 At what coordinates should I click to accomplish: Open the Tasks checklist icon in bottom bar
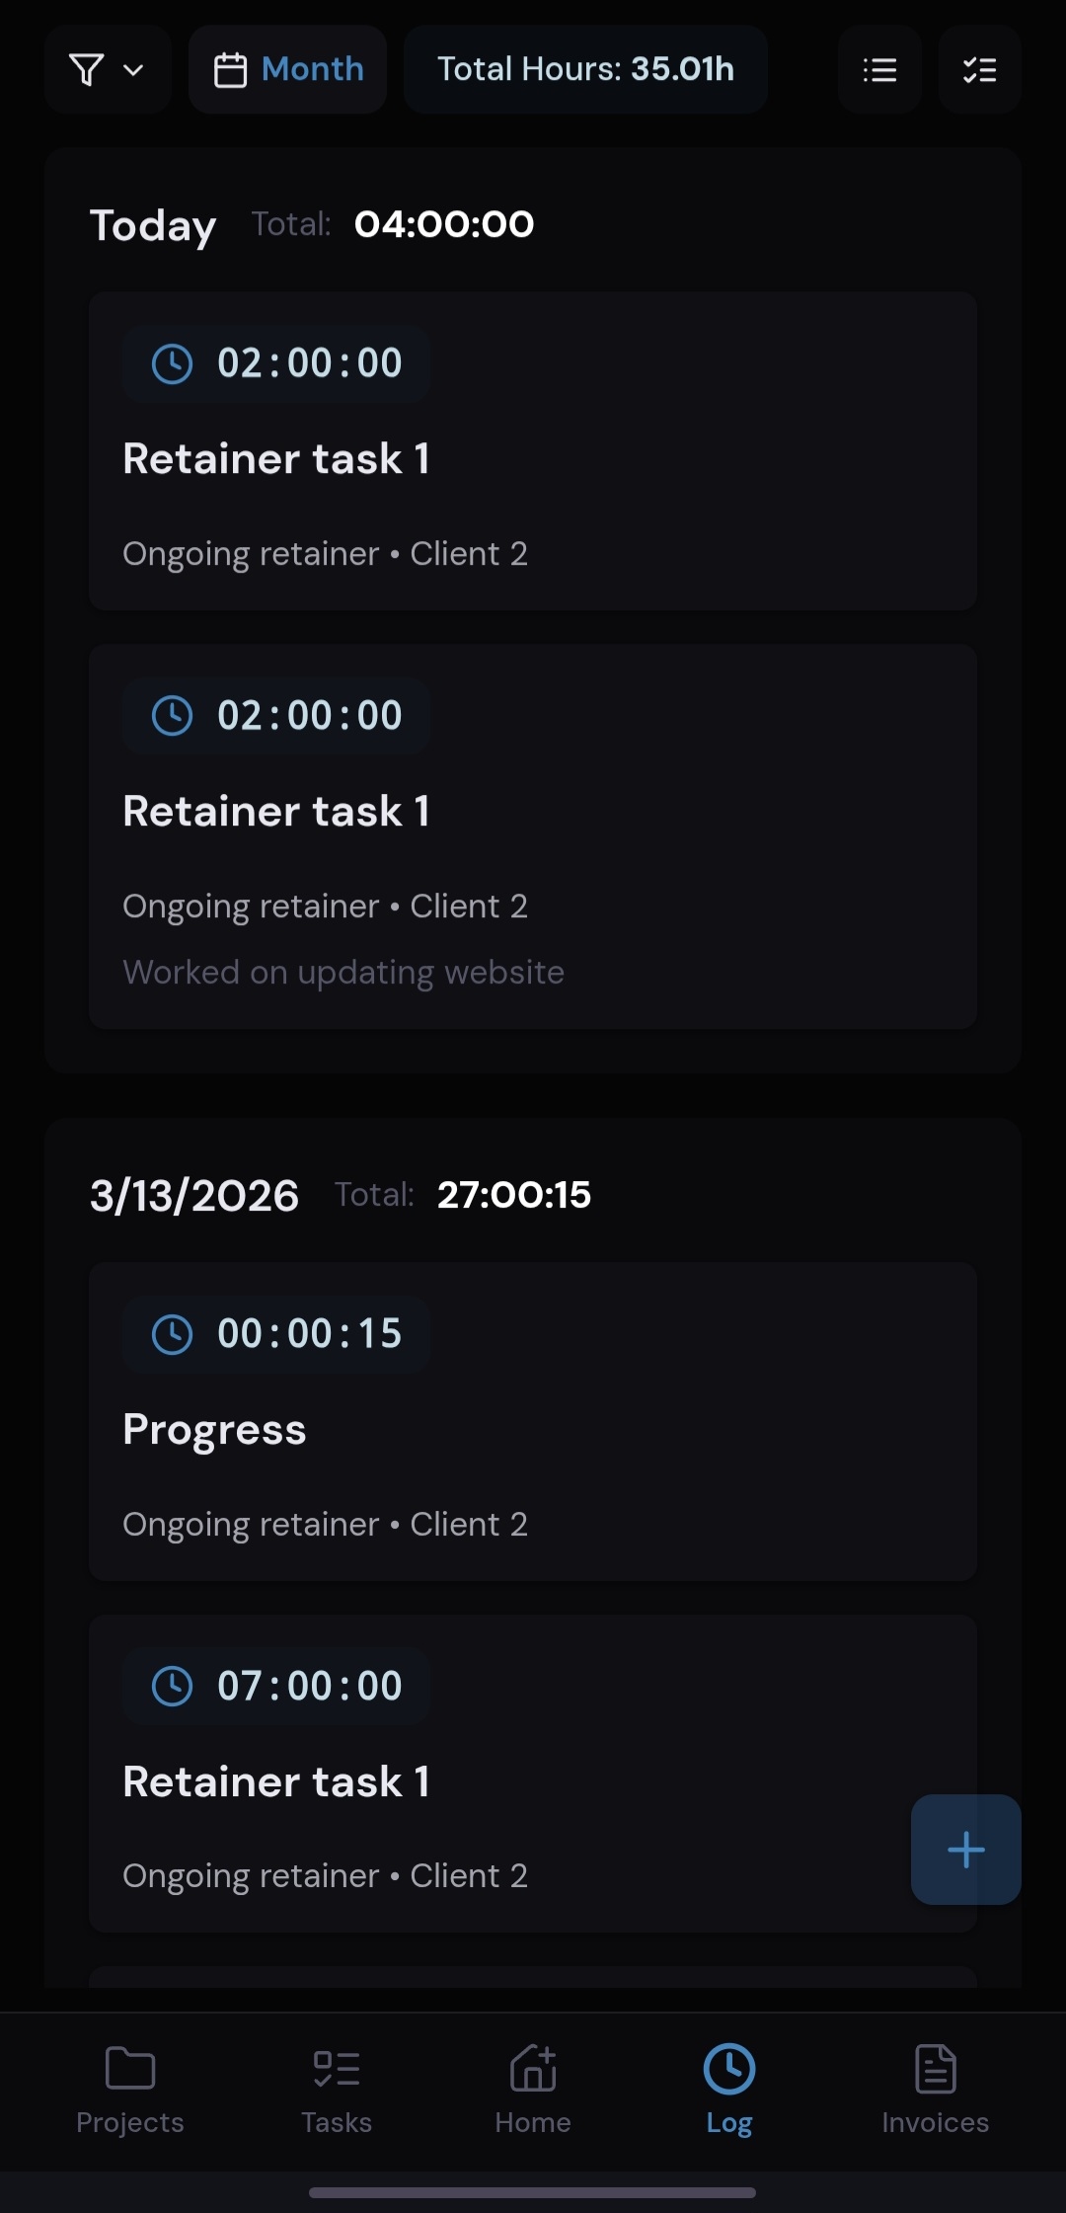tap(336, 2070)
